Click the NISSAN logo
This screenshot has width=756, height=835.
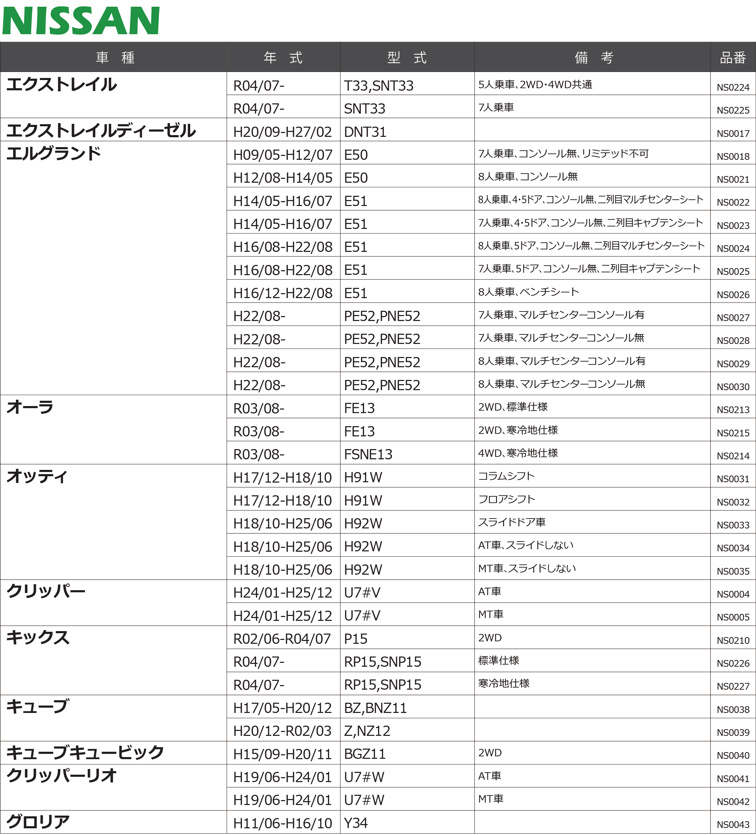[x=81, y=21]
